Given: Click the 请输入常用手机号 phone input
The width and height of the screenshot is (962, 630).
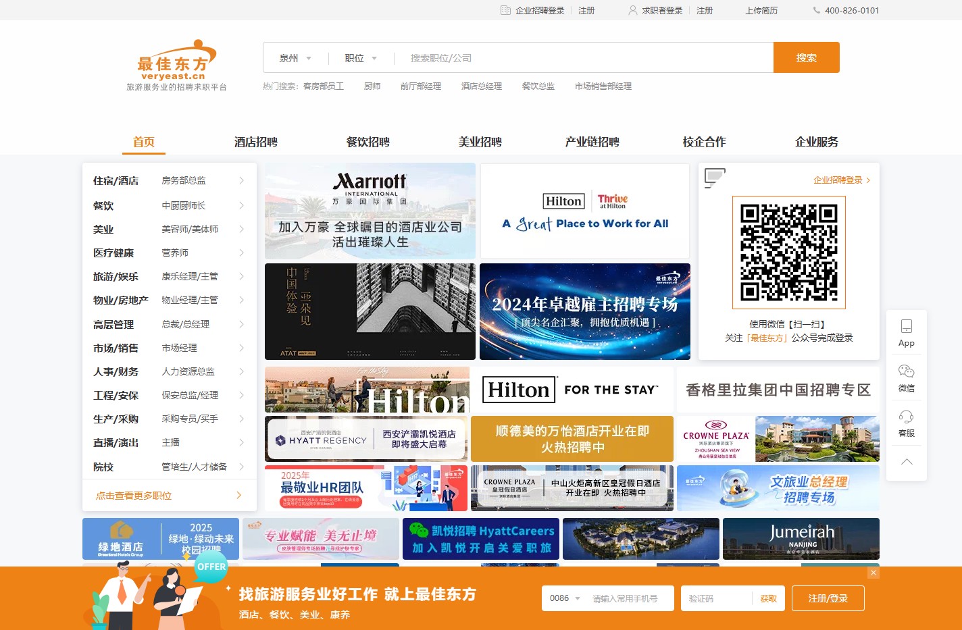Looking at the screenshot, I should coord(629,598).
